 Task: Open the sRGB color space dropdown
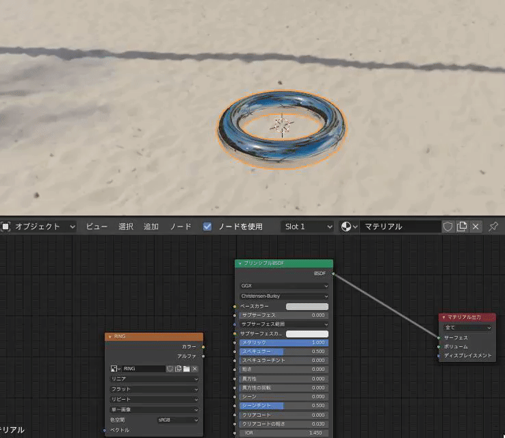pos(178,420)
